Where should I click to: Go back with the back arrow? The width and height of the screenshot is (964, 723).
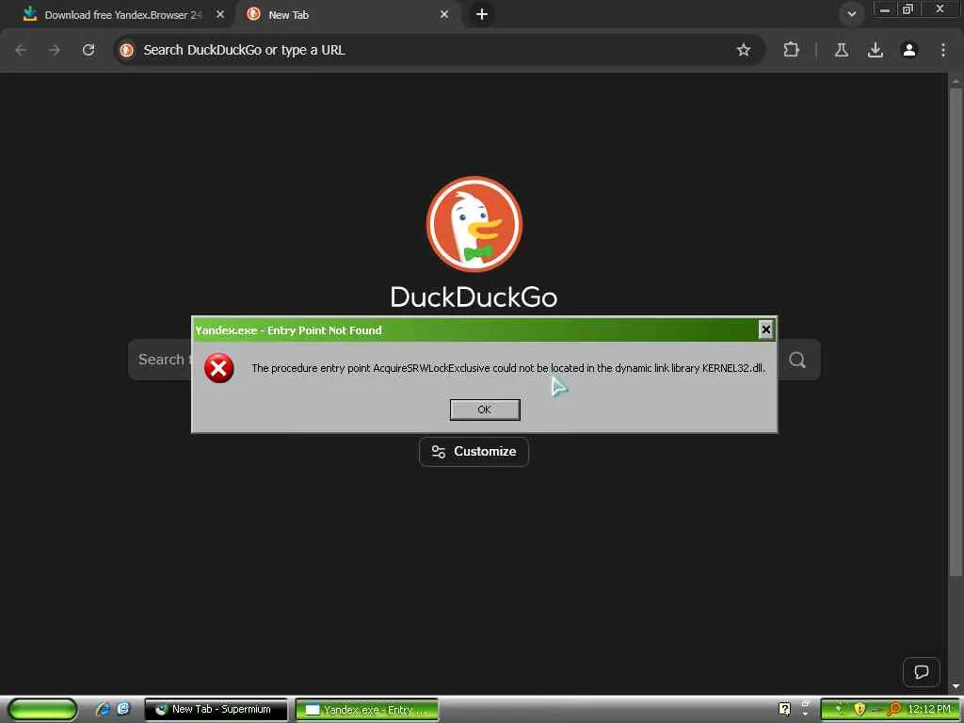click(x=21, y=50)
